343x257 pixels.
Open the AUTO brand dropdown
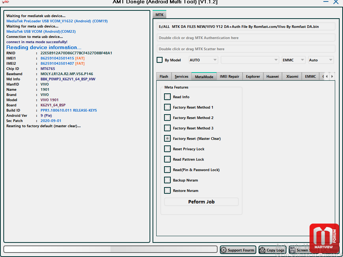point(203,60)
